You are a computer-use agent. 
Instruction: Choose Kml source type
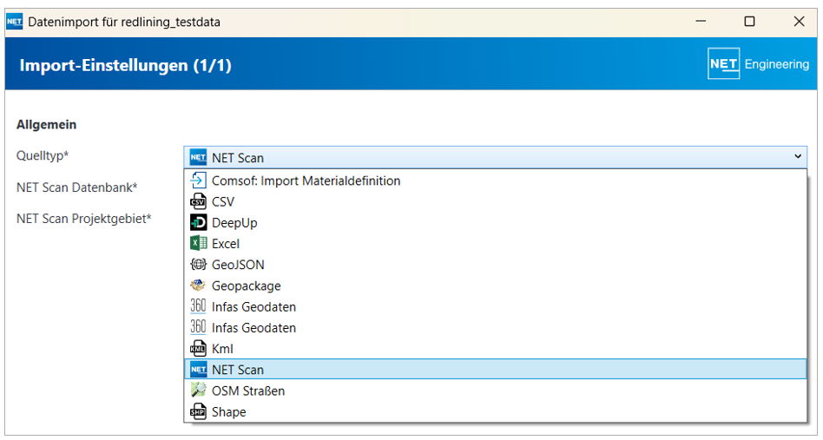495,348
